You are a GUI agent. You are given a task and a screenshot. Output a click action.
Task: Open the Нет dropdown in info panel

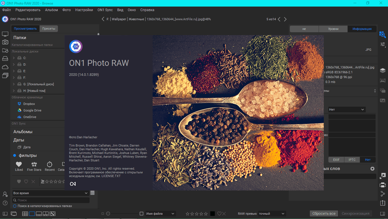click(x=347, y=109)
